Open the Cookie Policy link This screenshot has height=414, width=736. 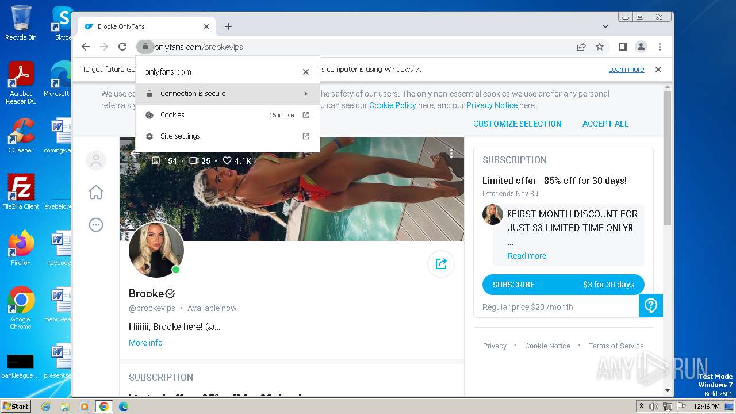[393, 105]
